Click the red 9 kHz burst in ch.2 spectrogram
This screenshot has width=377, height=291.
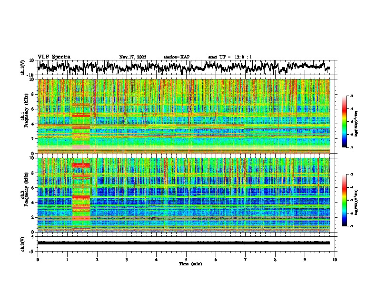tap(81, 165)
